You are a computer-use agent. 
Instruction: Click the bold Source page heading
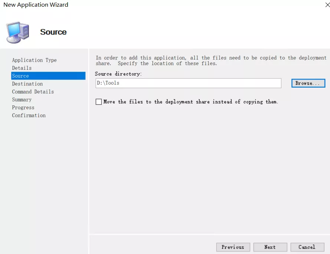click(53, 32)
